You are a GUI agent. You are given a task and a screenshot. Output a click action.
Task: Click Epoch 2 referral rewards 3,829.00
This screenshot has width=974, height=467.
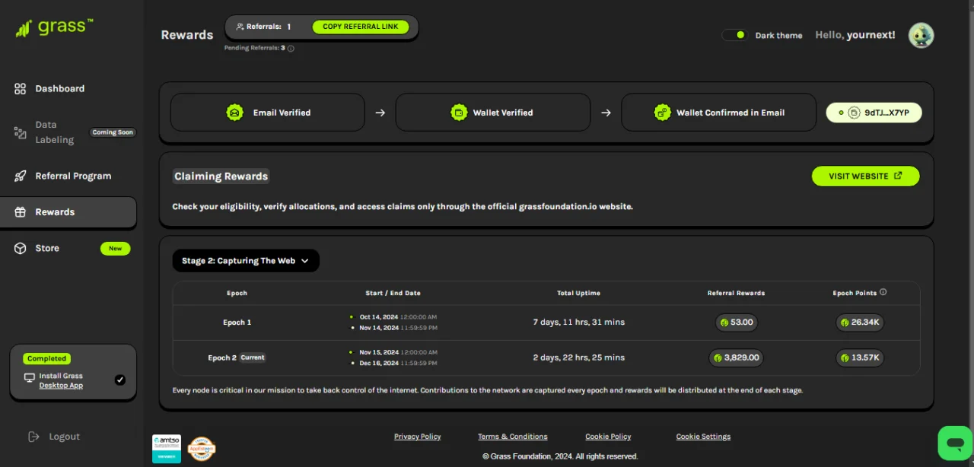(736, 357)
